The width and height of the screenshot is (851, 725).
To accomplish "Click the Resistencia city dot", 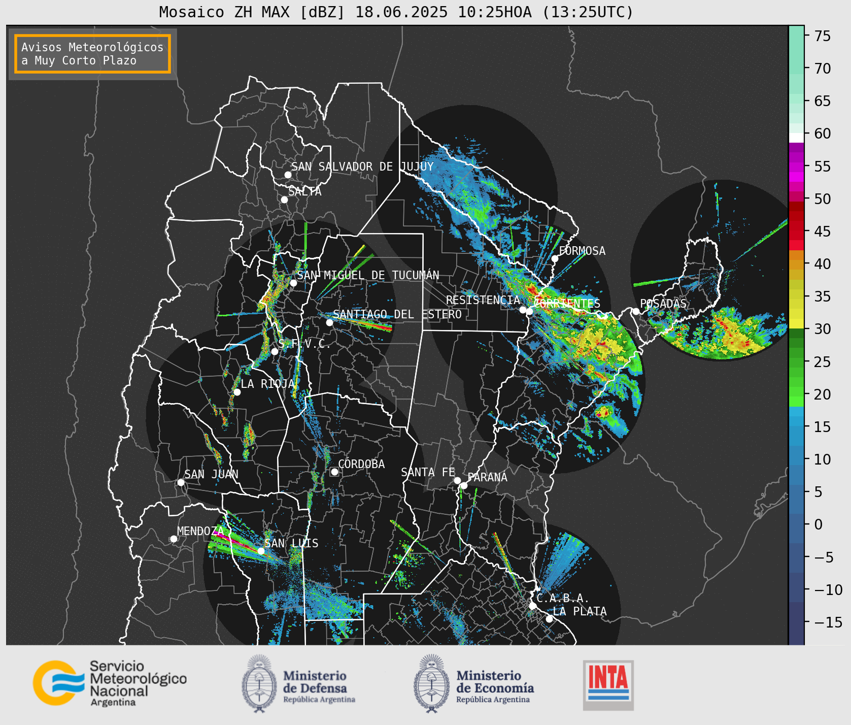I will coord(523,310).
